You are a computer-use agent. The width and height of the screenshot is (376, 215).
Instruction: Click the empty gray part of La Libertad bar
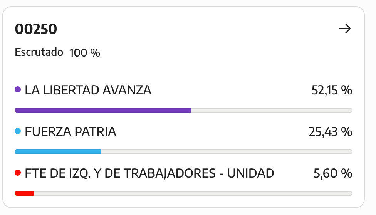tap(272, 110)
